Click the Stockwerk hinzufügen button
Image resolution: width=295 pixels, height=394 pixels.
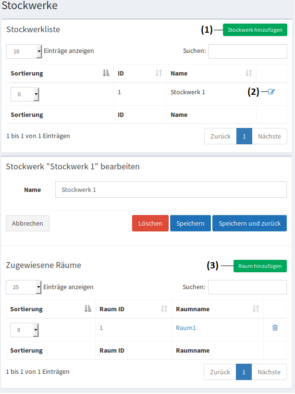click(255, 30)
